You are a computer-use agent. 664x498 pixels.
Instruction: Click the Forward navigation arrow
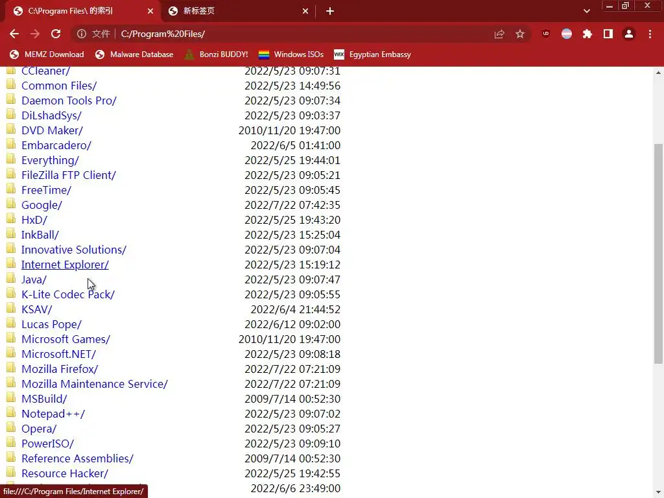[x=35, y=34]
